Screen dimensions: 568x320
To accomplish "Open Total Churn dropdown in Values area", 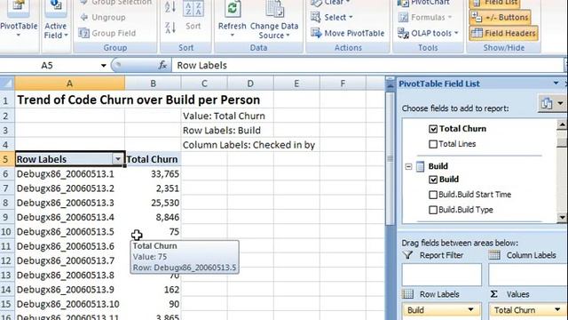I will [x=557, y=309].
